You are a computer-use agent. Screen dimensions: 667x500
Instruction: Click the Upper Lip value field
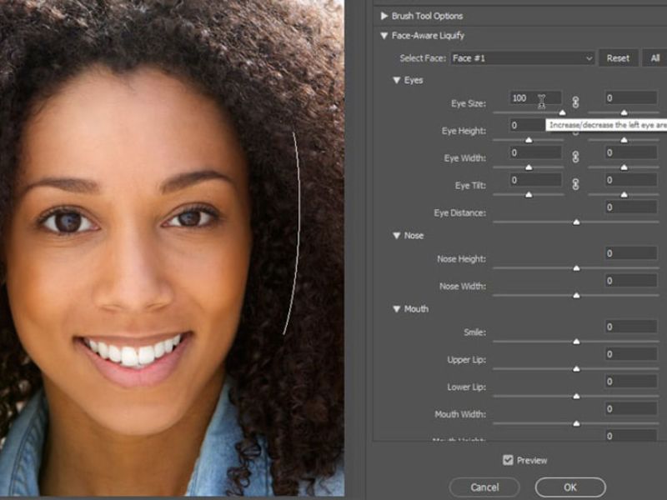click(x=631, y=354)
